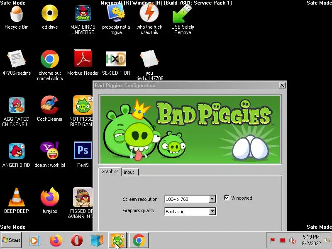Toggle the Windowed checkbox

coord(227,198)
